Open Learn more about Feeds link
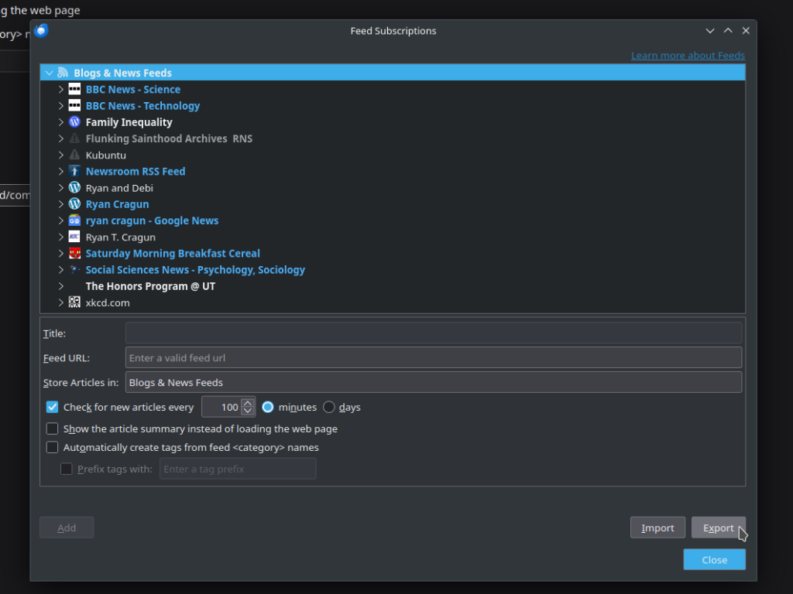The height and width of the screenshot is (594, 793). click(x=688, y=56)
